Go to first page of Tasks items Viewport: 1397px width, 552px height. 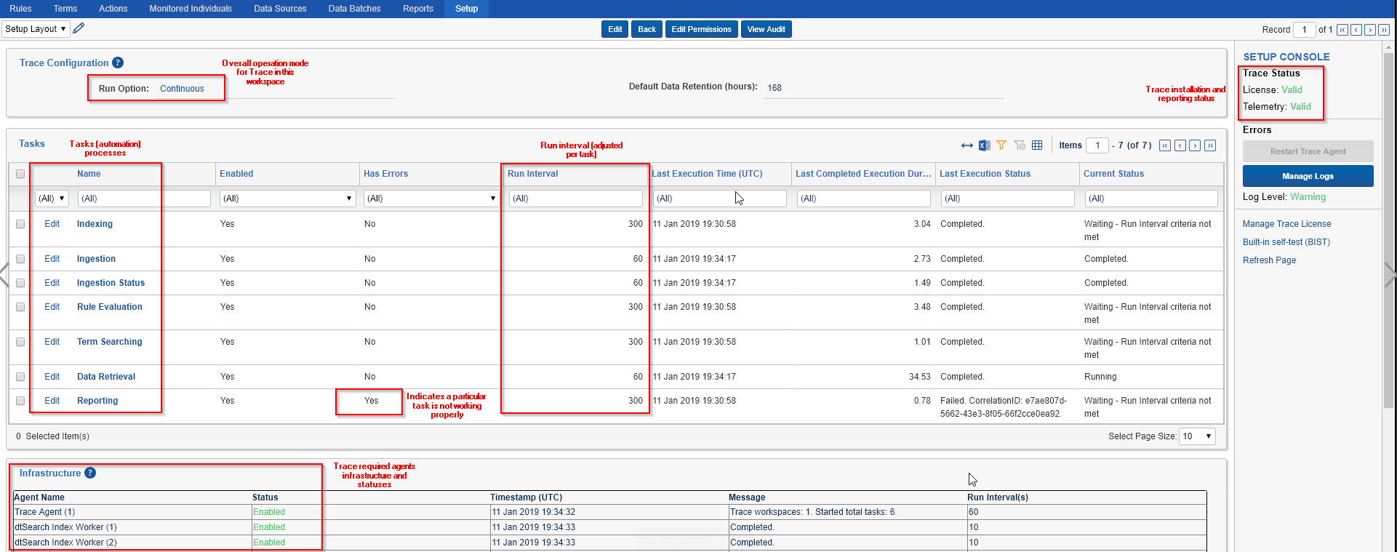1165,145
